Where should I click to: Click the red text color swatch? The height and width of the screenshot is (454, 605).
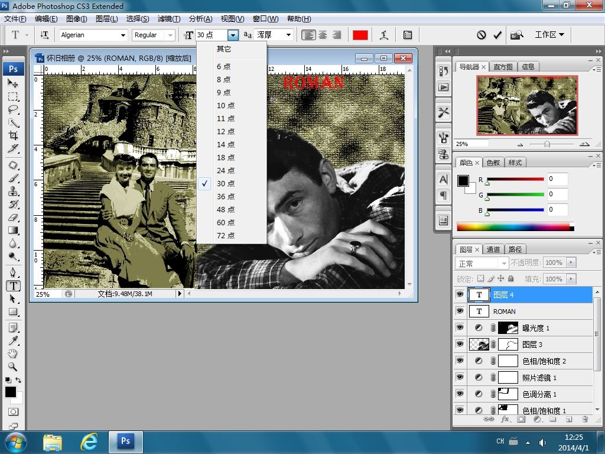360,35
